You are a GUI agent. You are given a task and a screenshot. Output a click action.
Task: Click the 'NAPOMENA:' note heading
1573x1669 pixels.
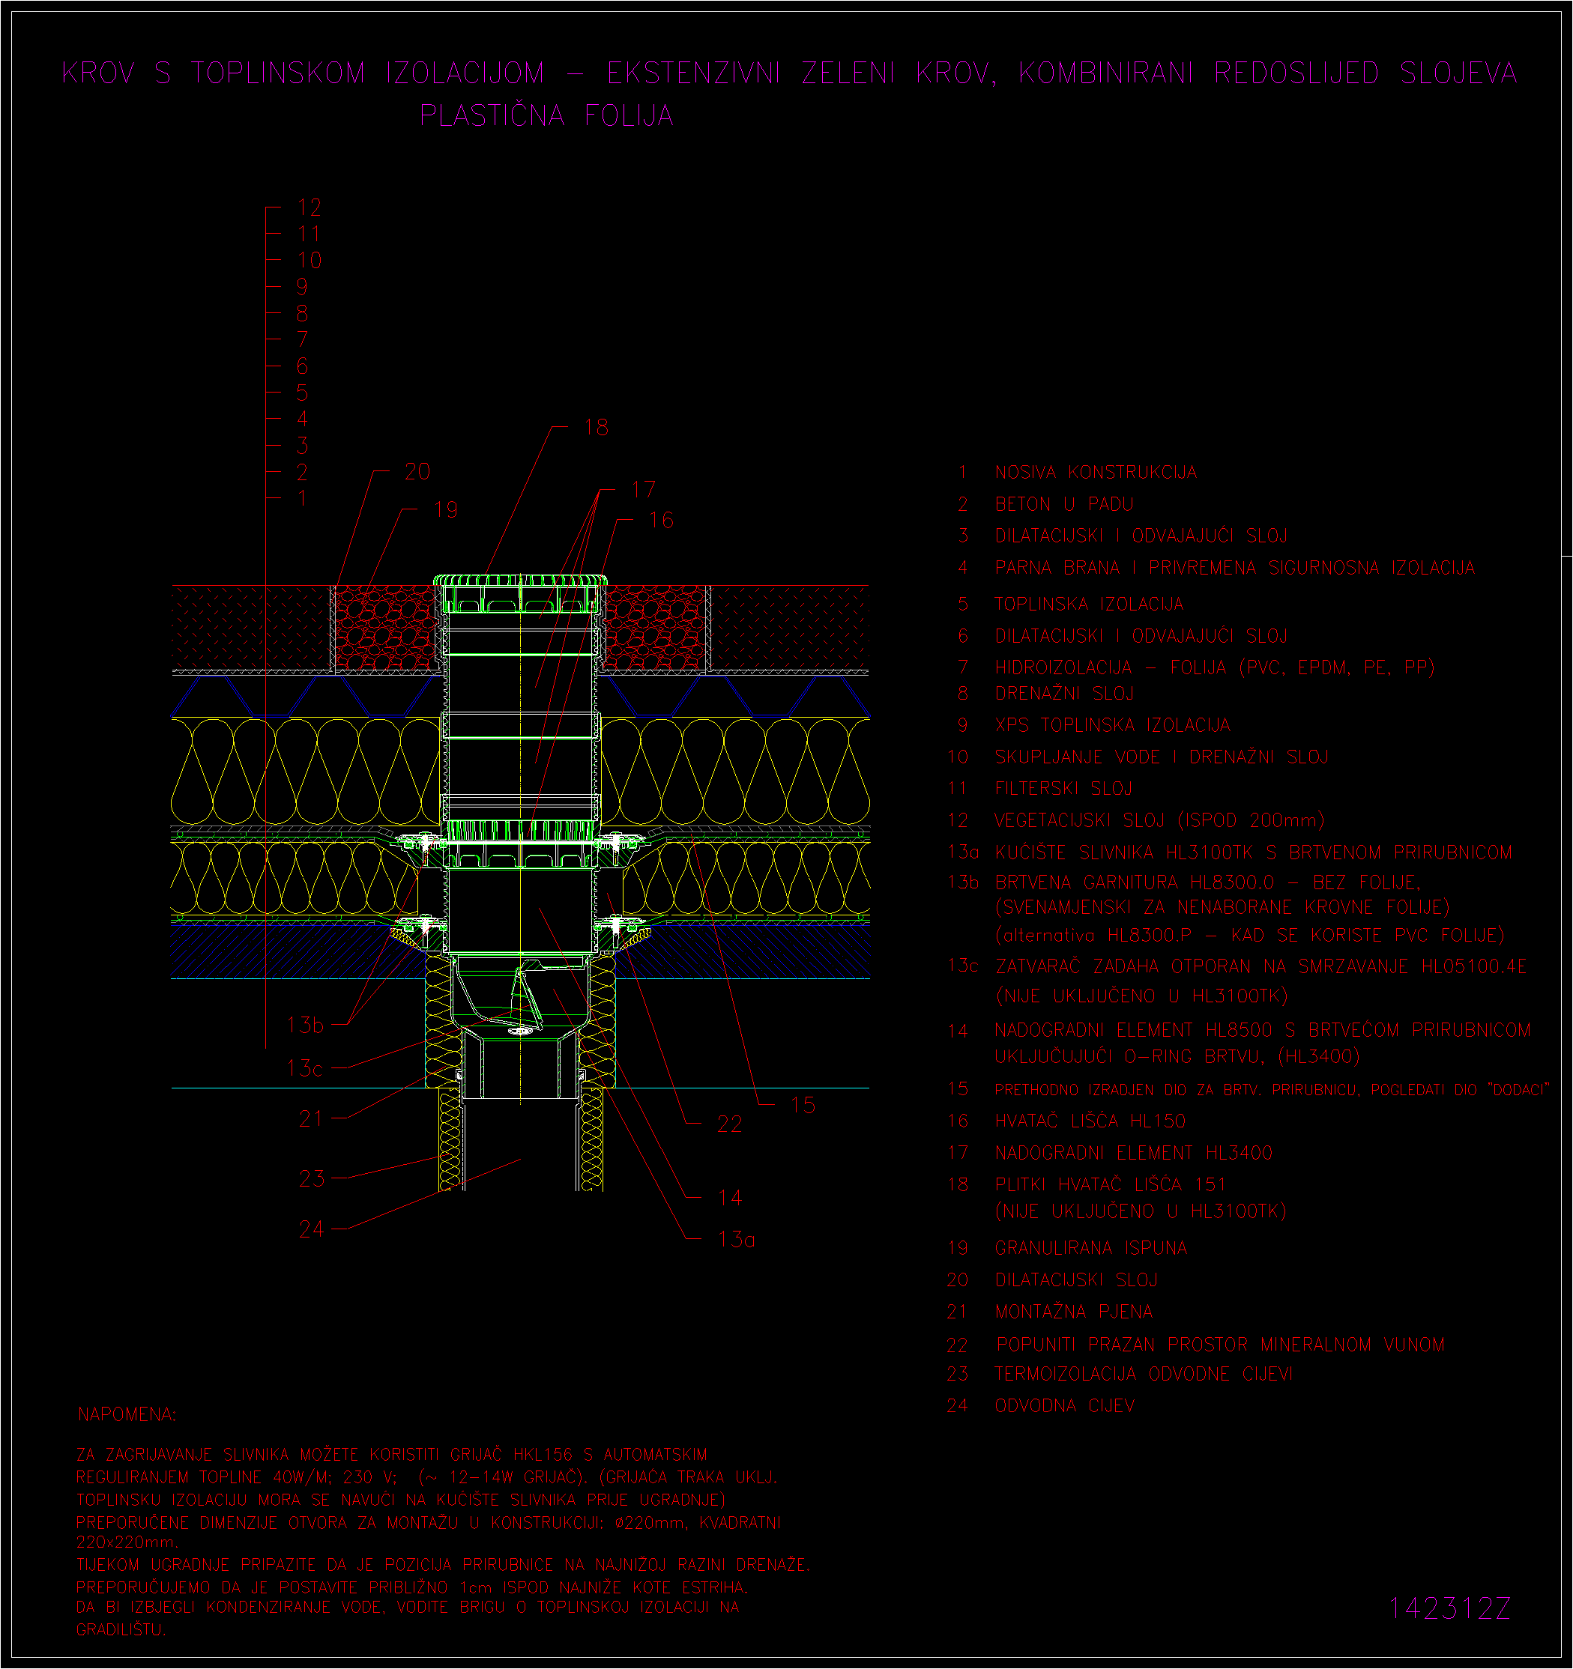click(x=127, y=1416)
